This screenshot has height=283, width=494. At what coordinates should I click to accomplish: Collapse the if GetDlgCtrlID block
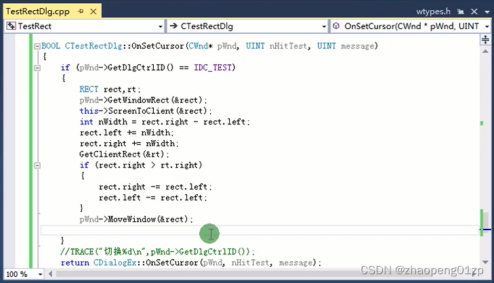click(37, 68)
